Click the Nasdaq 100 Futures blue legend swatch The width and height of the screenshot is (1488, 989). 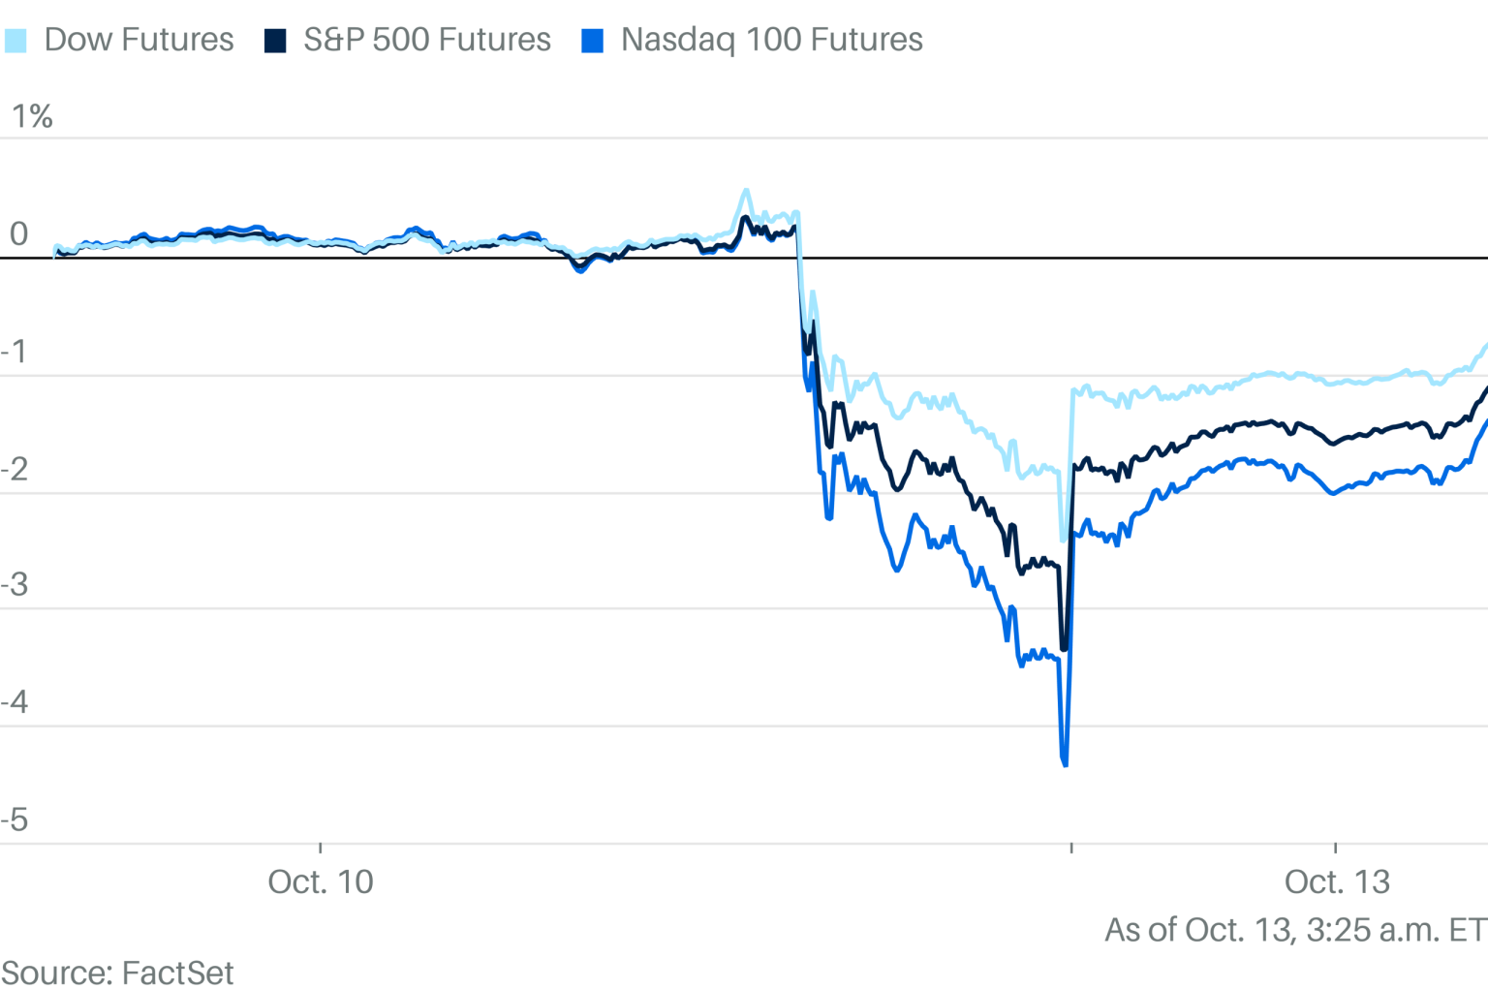click(x=592, y=41)
